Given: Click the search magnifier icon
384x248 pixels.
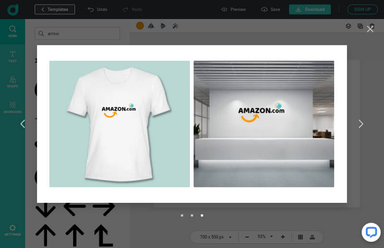Looking at the screenshot, I should pos(41,33).
